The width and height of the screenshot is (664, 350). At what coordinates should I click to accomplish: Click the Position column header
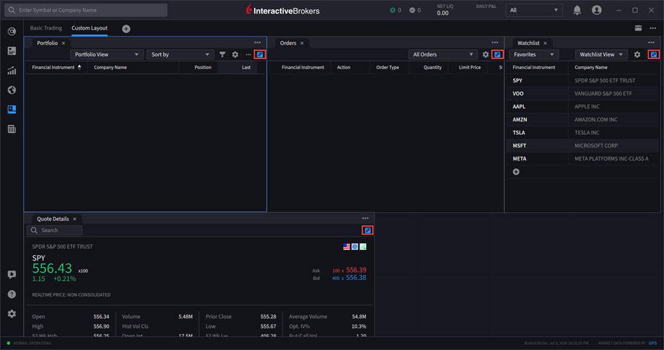(203, 68)
